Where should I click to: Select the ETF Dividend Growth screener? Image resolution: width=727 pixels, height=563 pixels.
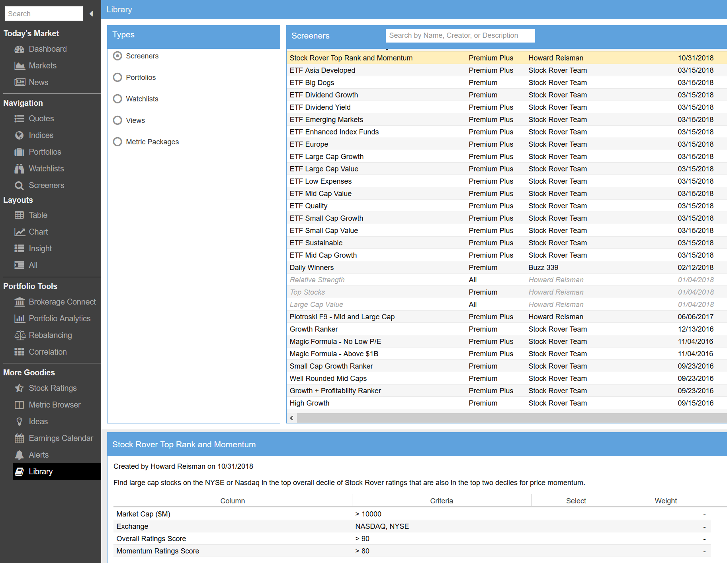click(x=506, y=95)
